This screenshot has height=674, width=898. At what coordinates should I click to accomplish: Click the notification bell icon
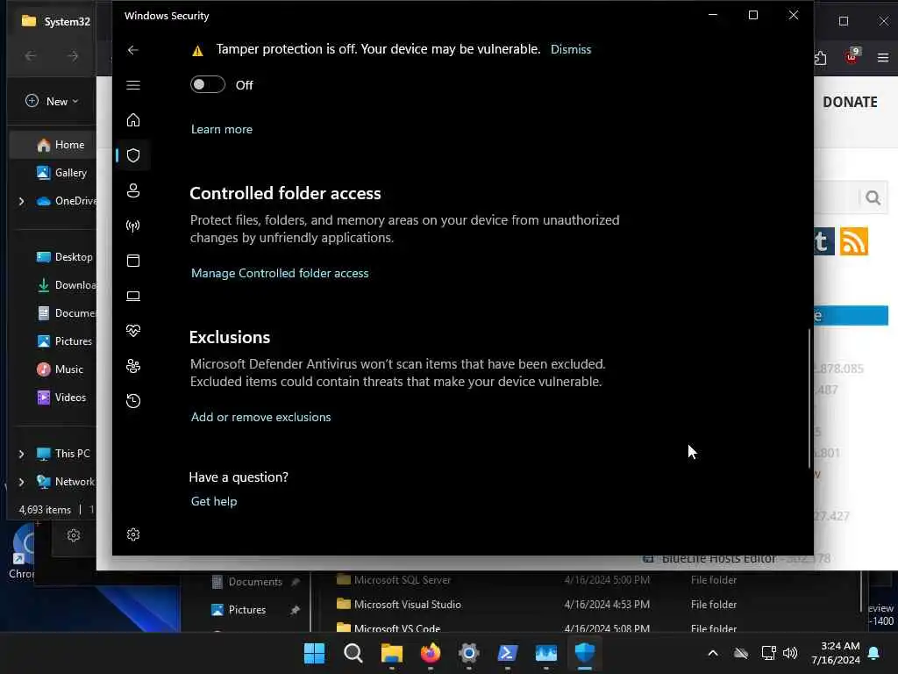pyautogui.click(x=874, y=653)
